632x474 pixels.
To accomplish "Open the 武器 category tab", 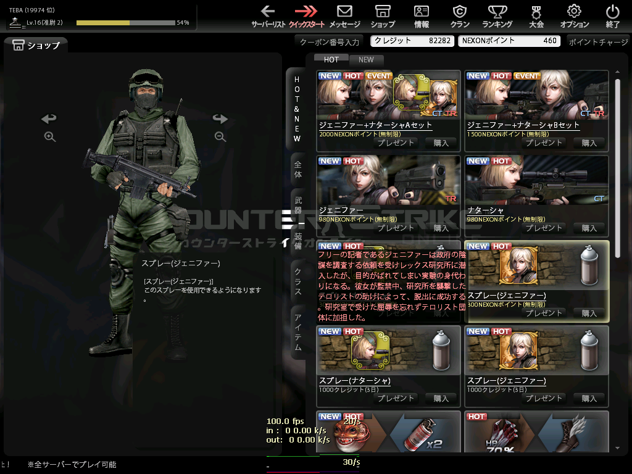I will (298, 205).
